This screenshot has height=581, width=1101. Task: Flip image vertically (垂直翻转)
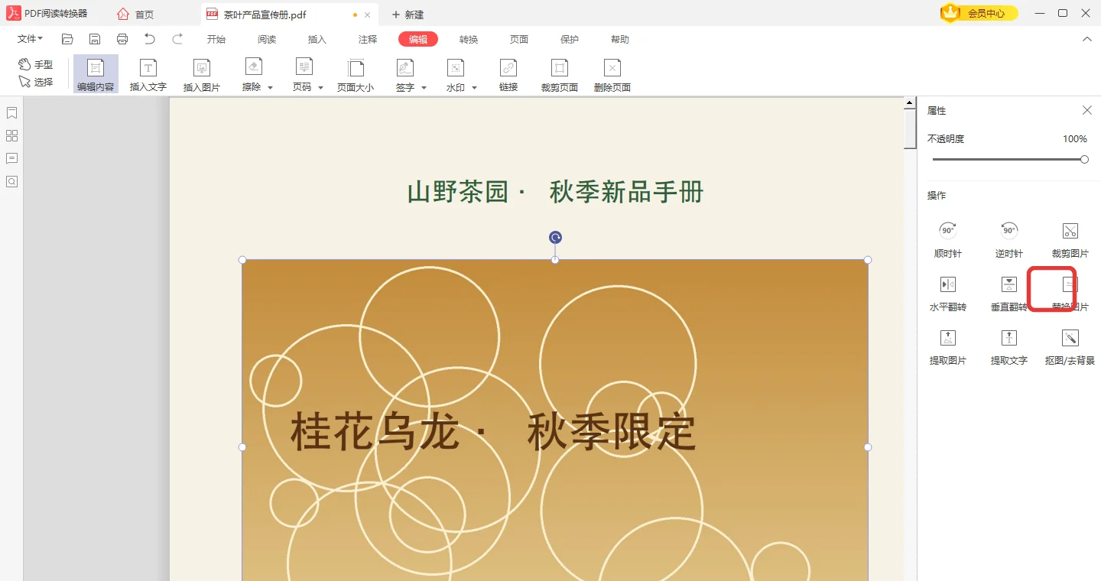1009,294
